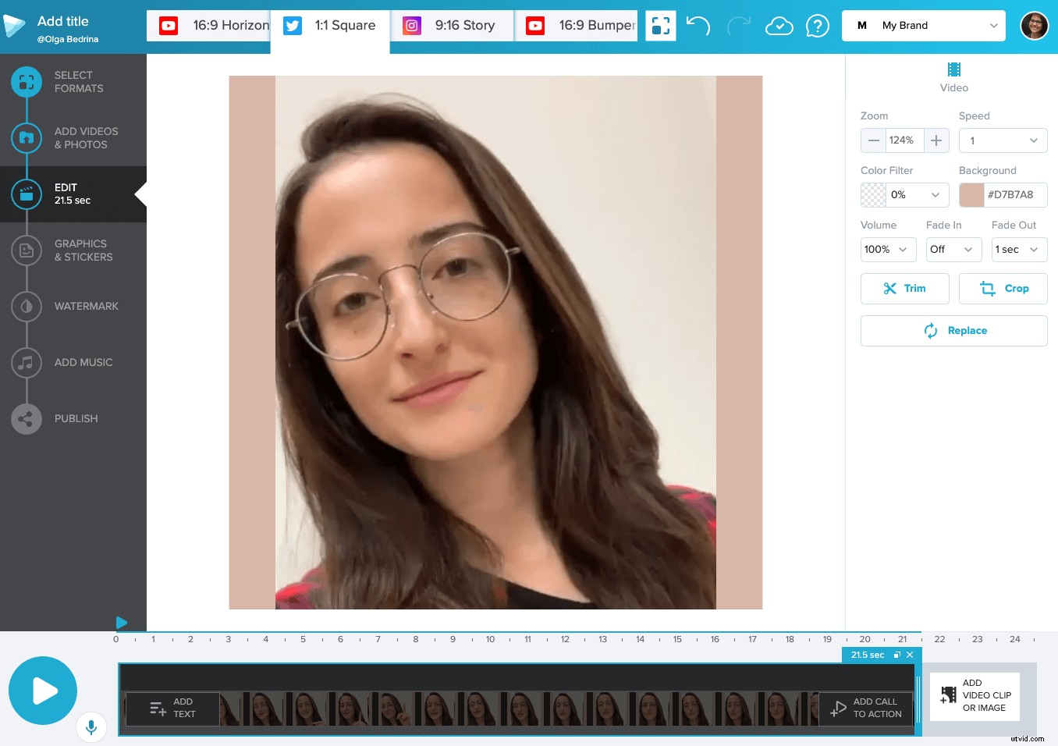
Task: Open the Watermark settings
Action: (27, 307)
